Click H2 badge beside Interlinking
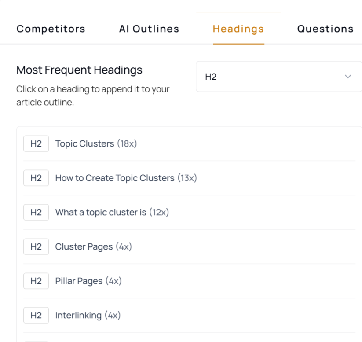 (36, 315)
